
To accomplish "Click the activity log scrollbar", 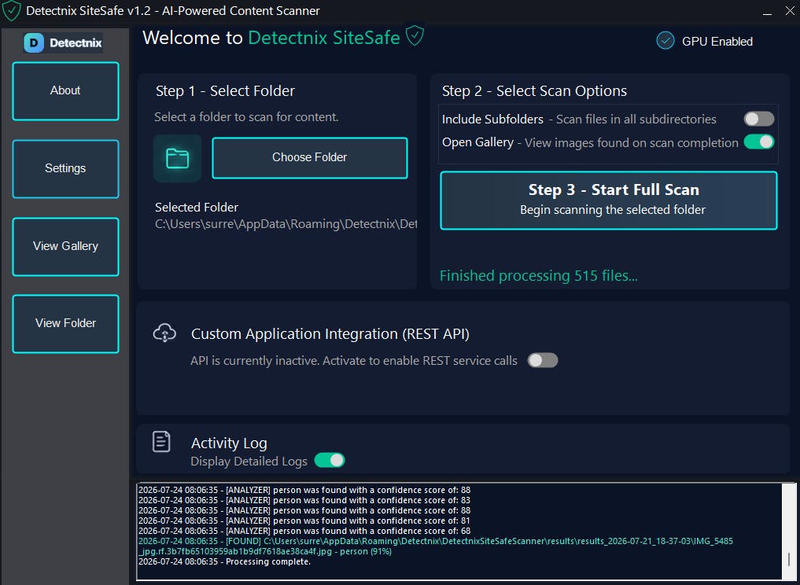I will point(788,531).
